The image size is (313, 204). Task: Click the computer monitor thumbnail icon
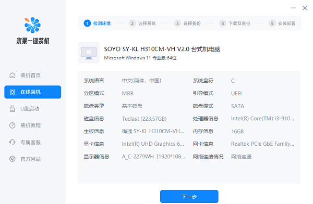coord(89,53)
